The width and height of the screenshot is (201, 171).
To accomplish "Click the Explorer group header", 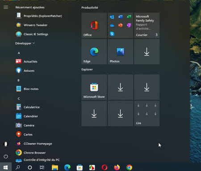I will [87, 70].
